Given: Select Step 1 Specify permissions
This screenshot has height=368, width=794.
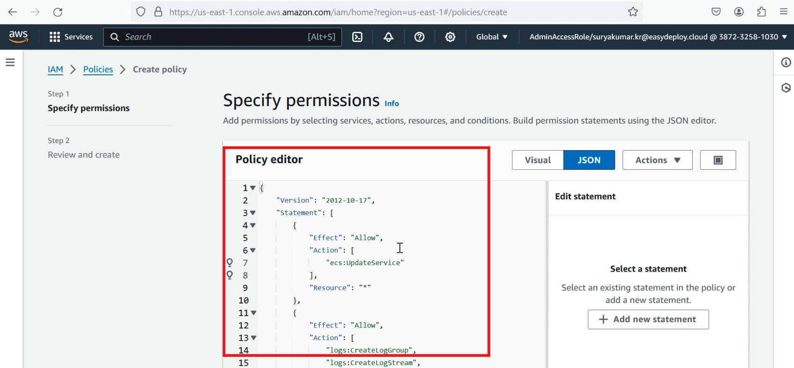Looking at the screenshot, I should 89,108.
